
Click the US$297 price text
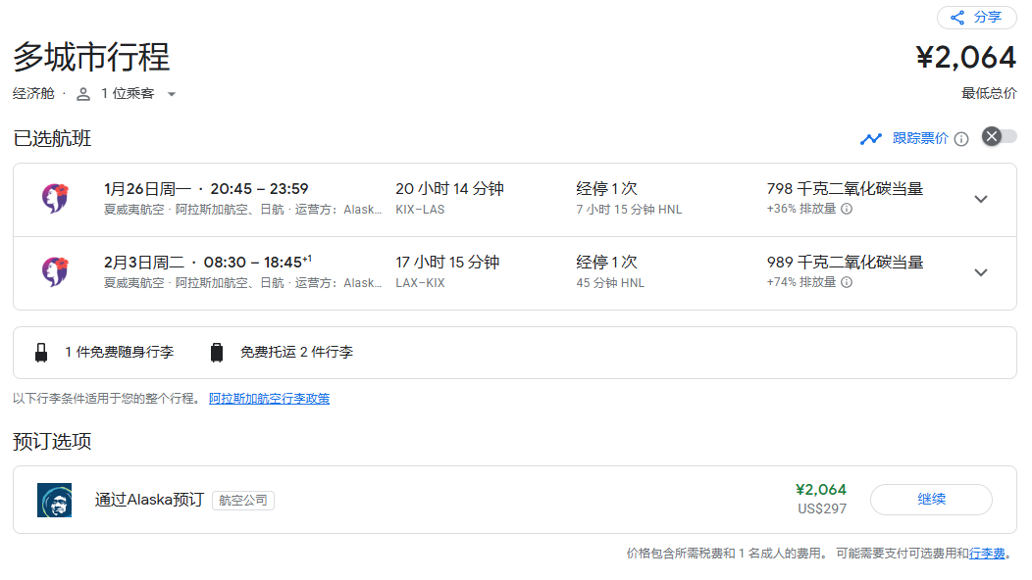(x=822, y=509)
